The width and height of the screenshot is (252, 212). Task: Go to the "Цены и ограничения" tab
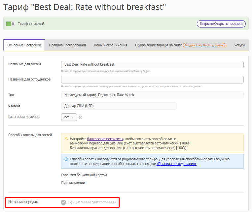[x=110, y=45]
